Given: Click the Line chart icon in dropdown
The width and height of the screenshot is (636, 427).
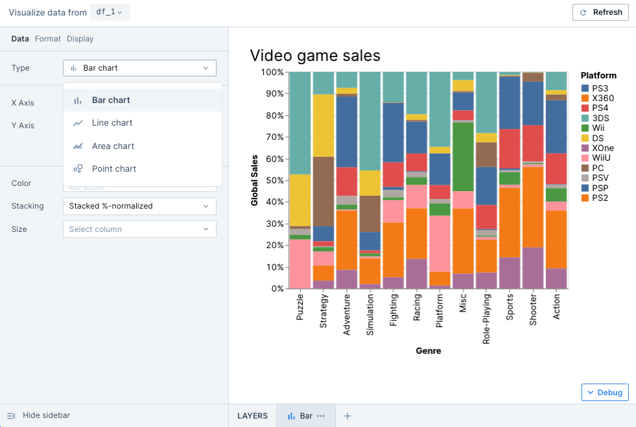Looking at the screenshot, I should pyautogui.click(x=78, y=123).
